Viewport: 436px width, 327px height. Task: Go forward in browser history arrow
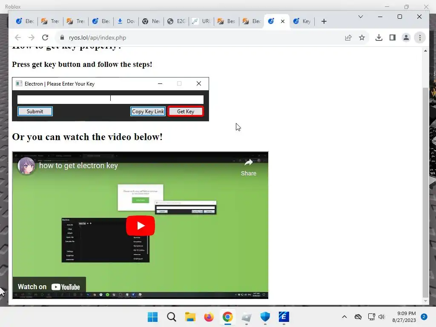pyautogui.click(x=32, y=37)
